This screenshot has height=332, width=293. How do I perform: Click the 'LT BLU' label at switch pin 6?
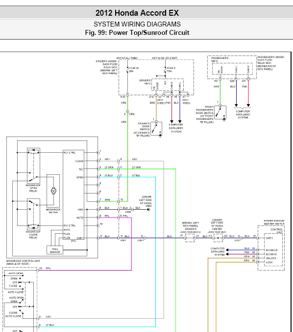(x=50, y=325)
